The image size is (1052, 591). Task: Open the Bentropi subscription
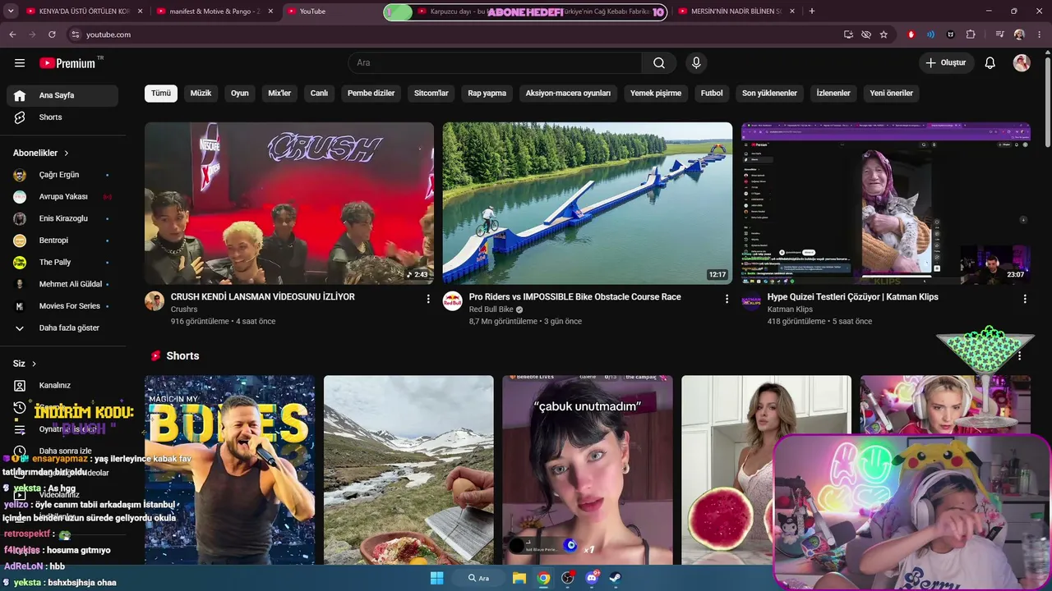point(62,241)
